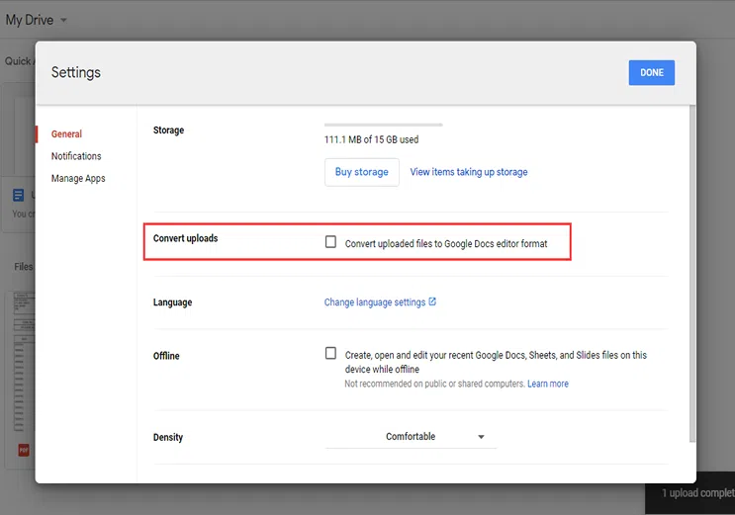Enable the Offline editing checkbox

(331, 353)
